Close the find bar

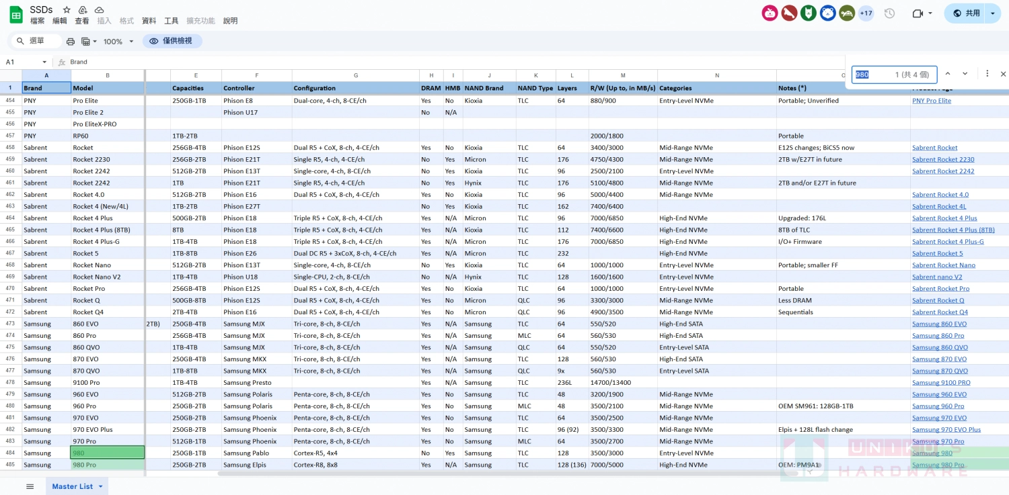coord(1003,74)
